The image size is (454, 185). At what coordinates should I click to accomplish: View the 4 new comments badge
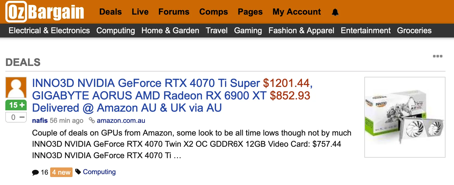pyautogui.click(x=61, y=172)
